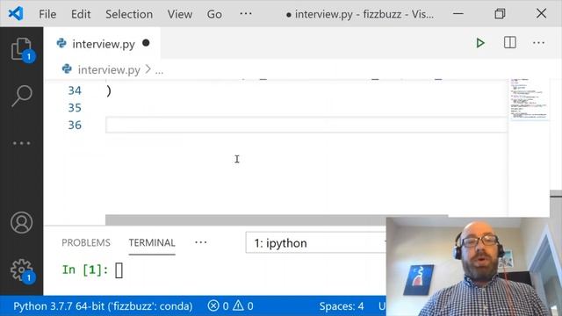Click the VS Code logo icon
Image resolution: width=562 pixels, height=316 pixels.
click(16, 14)
